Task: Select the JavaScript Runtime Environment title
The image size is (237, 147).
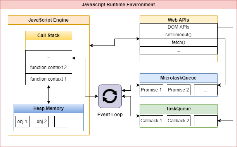Action: [118, 5]
